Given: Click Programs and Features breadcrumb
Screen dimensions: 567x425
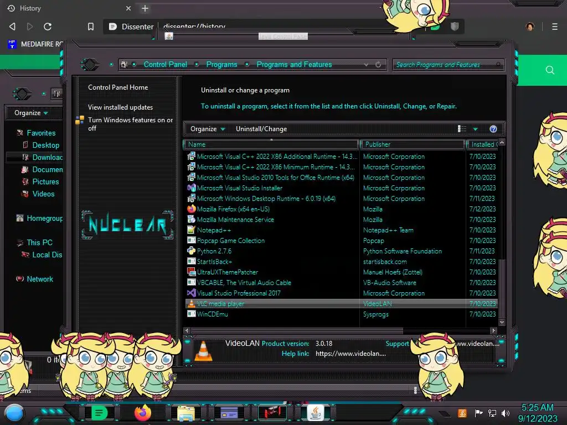Looking at the screenshot, I should pyautogui.click(x=294, y=65).
